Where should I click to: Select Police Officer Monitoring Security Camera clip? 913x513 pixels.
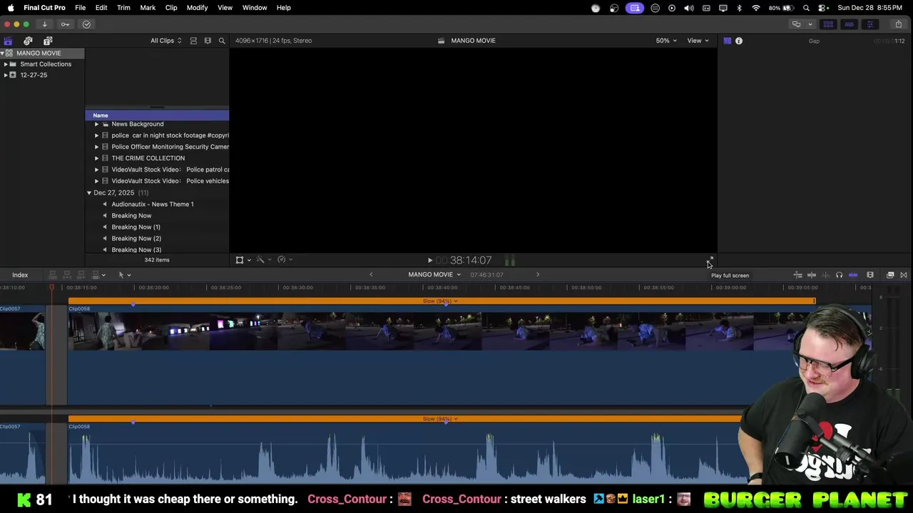pos(170,147)
